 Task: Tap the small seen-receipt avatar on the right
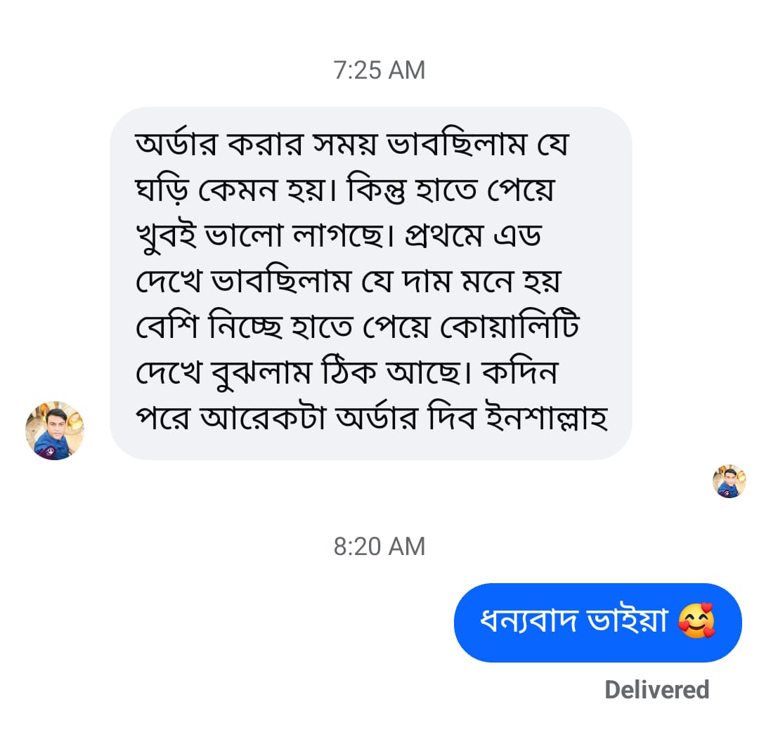[x=729, y=481]
